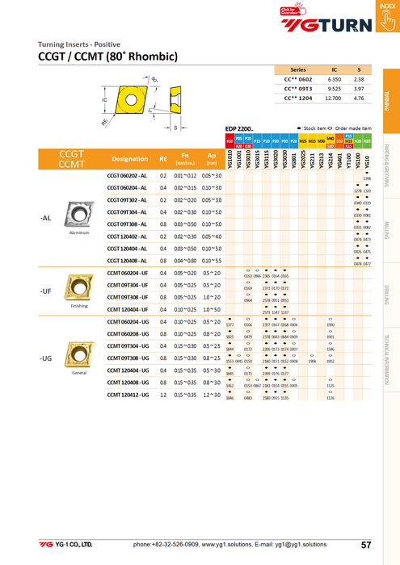Click the red K10 swatch above YG1010
This screenshot has height=565, width=400.
pyautogui.click(x=229, y=141)
